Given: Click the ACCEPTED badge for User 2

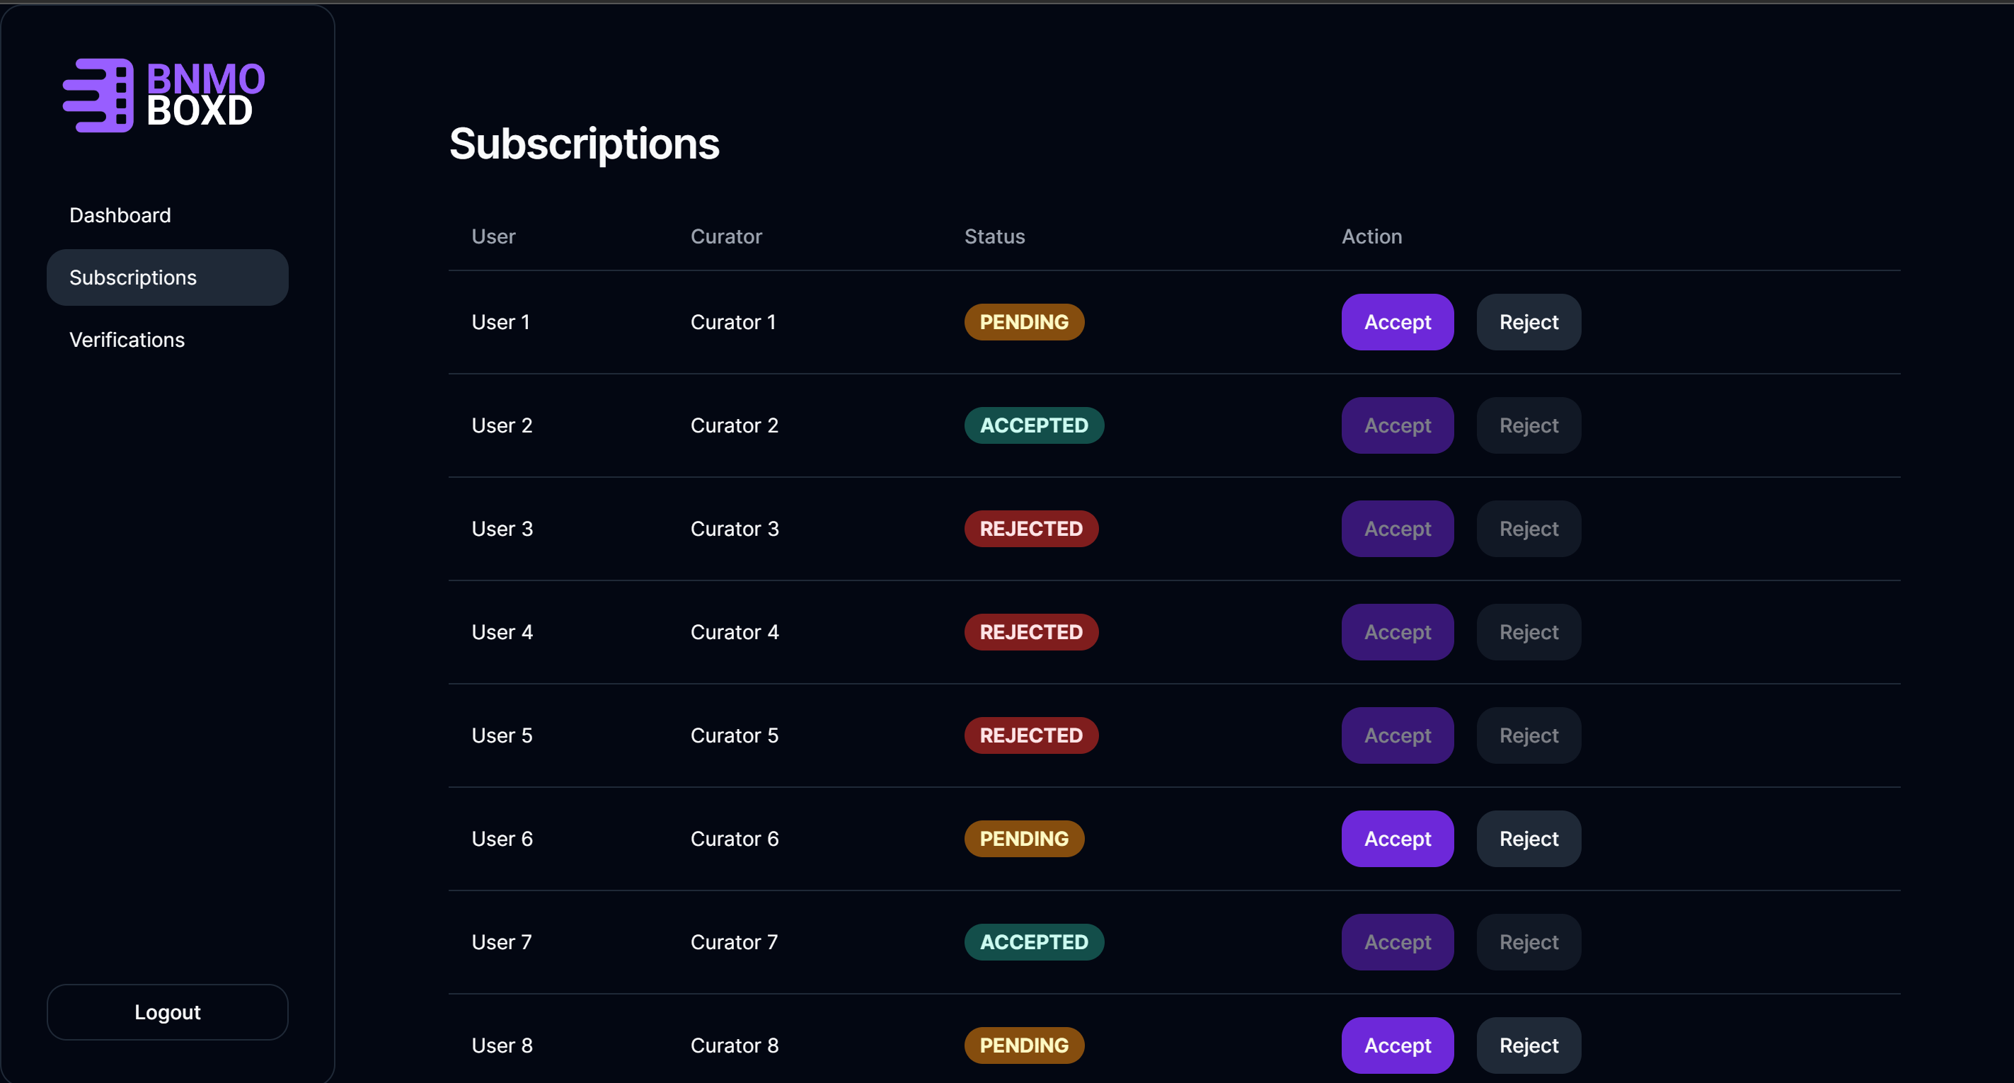Looking at the screenshot, I should click(x=1032, y=425).
